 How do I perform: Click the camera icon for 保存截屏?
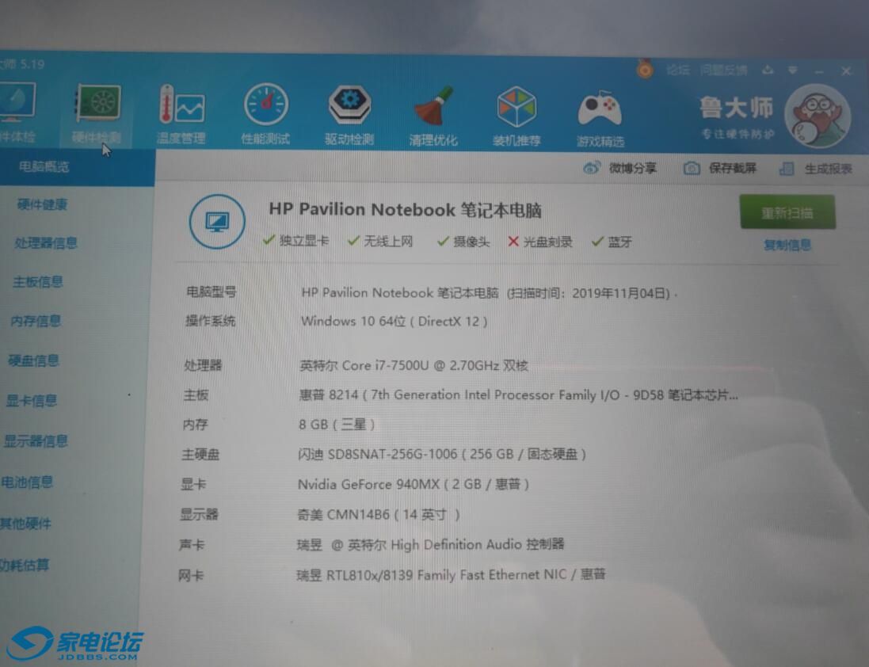[x=691, y=168]
